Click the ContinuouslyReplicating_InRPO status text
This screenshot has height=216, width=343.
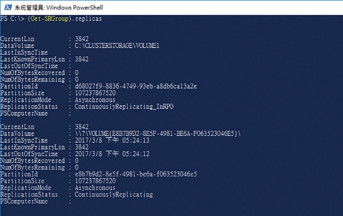(x=124, y=107)
